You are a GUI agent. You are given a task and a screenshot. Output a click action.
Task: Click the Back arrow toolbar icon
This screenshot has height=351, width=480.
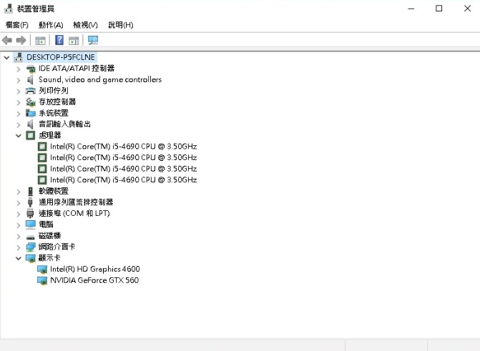[7, 40]
